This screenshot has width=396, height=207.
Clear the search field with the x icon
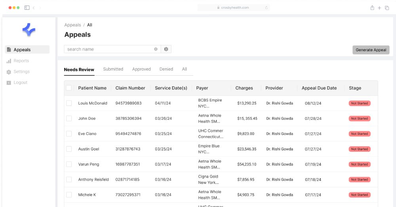point(156,49)
